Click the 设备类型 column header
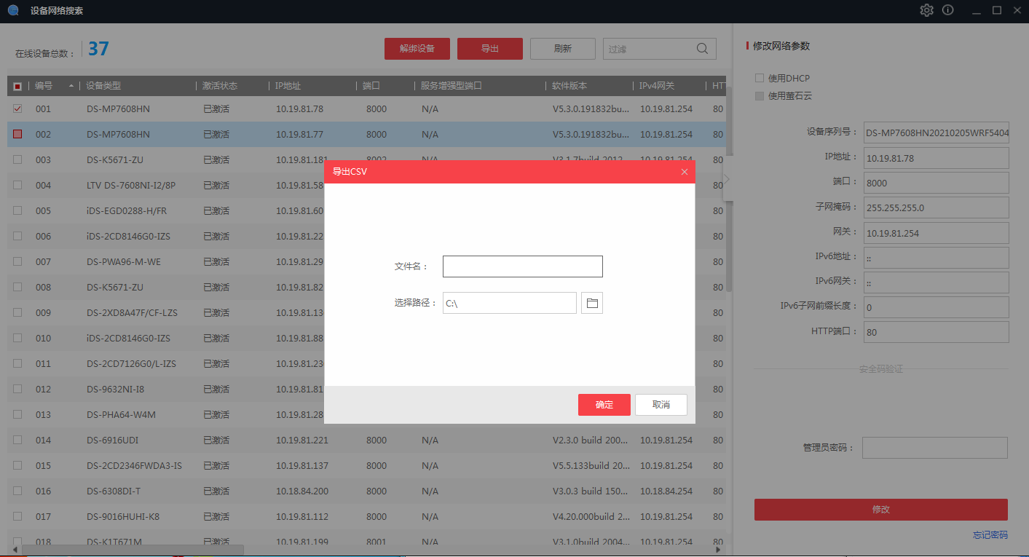The image size is (1029, 557). tap(103, 86)
